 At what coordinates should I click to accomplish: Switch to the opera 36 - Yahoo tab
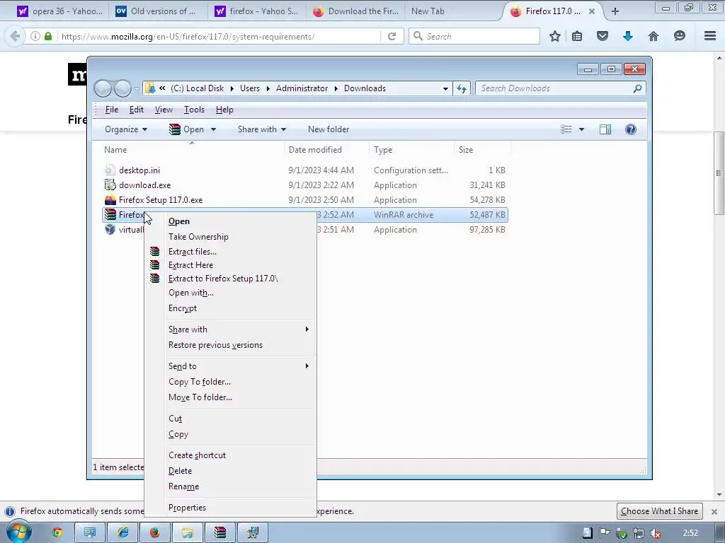click(59, 11)
